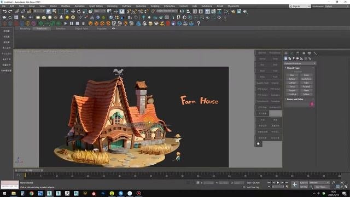Screen dimensions: 350x197
Task: Collapse the Object Type rollout
Action: (x=293, y=68)
